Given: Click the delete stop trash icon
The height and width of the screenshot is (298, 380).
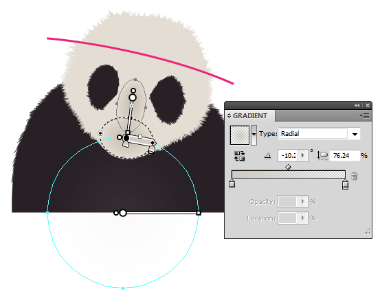Looking at the screenshot, I should (x=354, y=176).
